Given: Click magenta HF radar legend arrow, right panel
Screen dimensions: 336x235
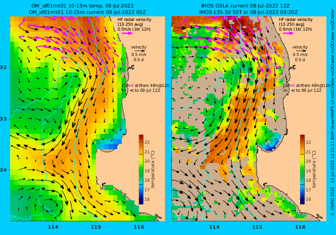Looking at the screenshot, I should coord(289,33).
